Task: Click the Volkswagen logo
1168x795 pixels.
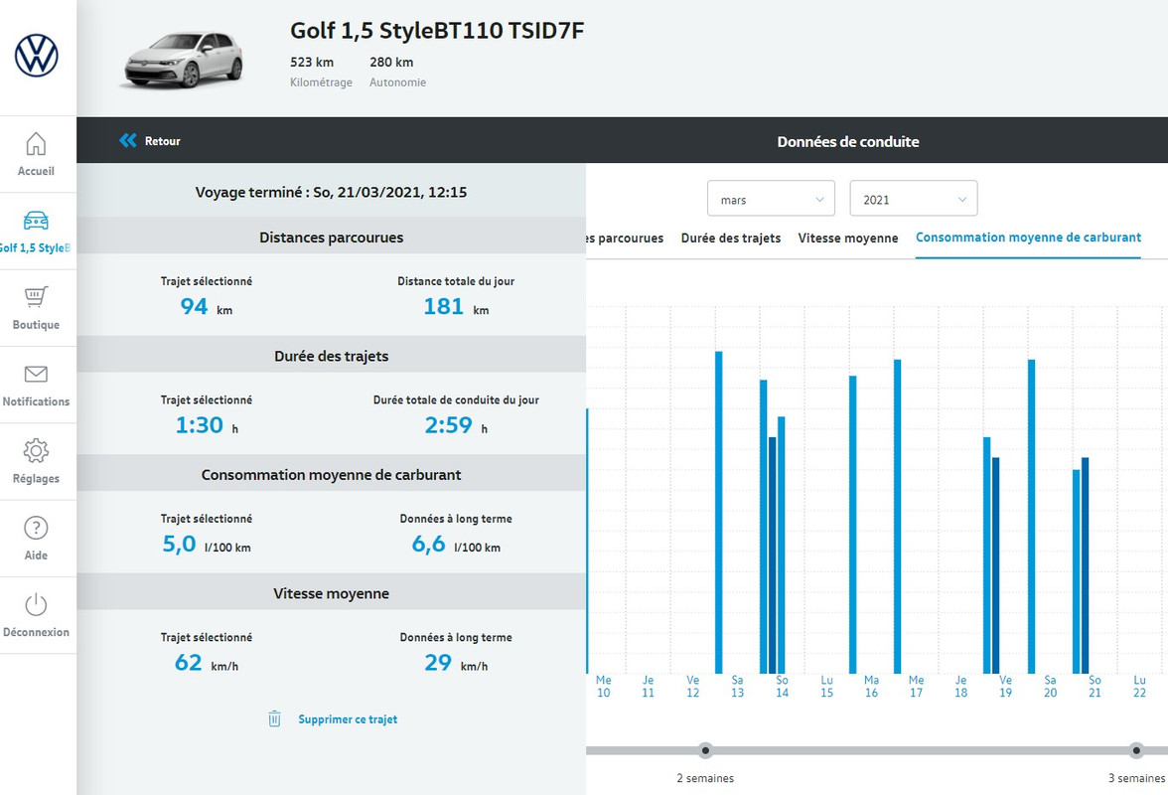Action: pyautogui.click(x=37, y=56)
